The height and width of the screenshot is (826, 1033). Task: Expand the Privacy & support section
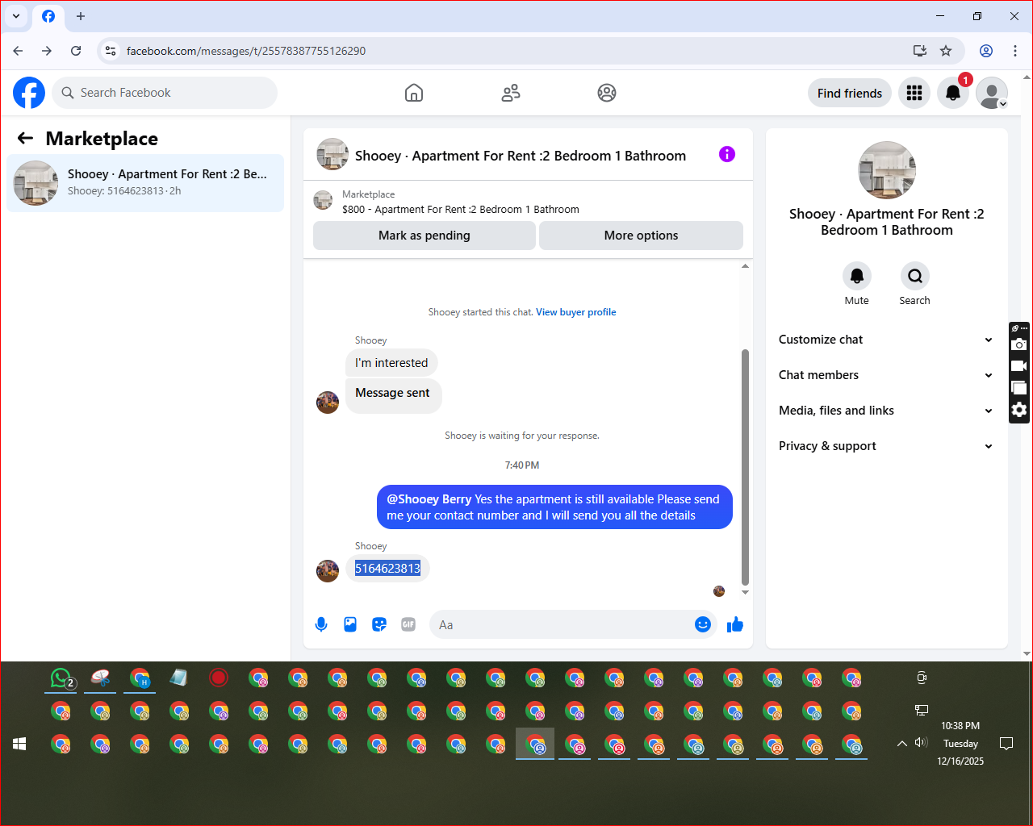coord(887,446)
